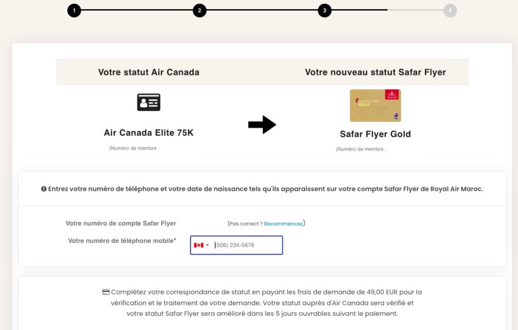This screenshot has width=518, height=330.
Task: Select step 1 in the progress stepper
Action: [x=74, y=10]
